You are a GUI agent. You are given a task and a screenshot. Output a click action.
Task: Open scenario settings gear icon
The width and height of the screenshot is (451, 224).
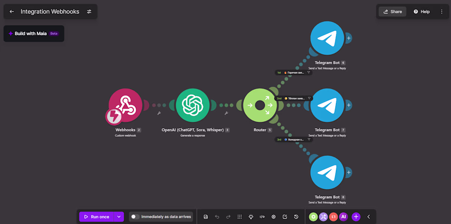273,217
